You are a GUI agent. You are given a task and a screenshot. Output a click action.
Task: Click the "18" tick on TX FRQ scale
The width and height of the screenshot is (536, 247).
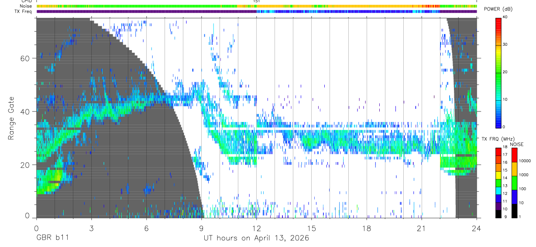pyautogui.click(x=505, y=147)
